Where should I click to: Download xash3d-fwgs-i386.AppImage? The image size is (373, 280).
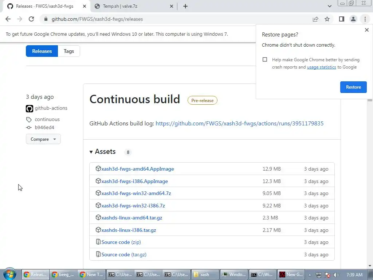coord(135,181)
